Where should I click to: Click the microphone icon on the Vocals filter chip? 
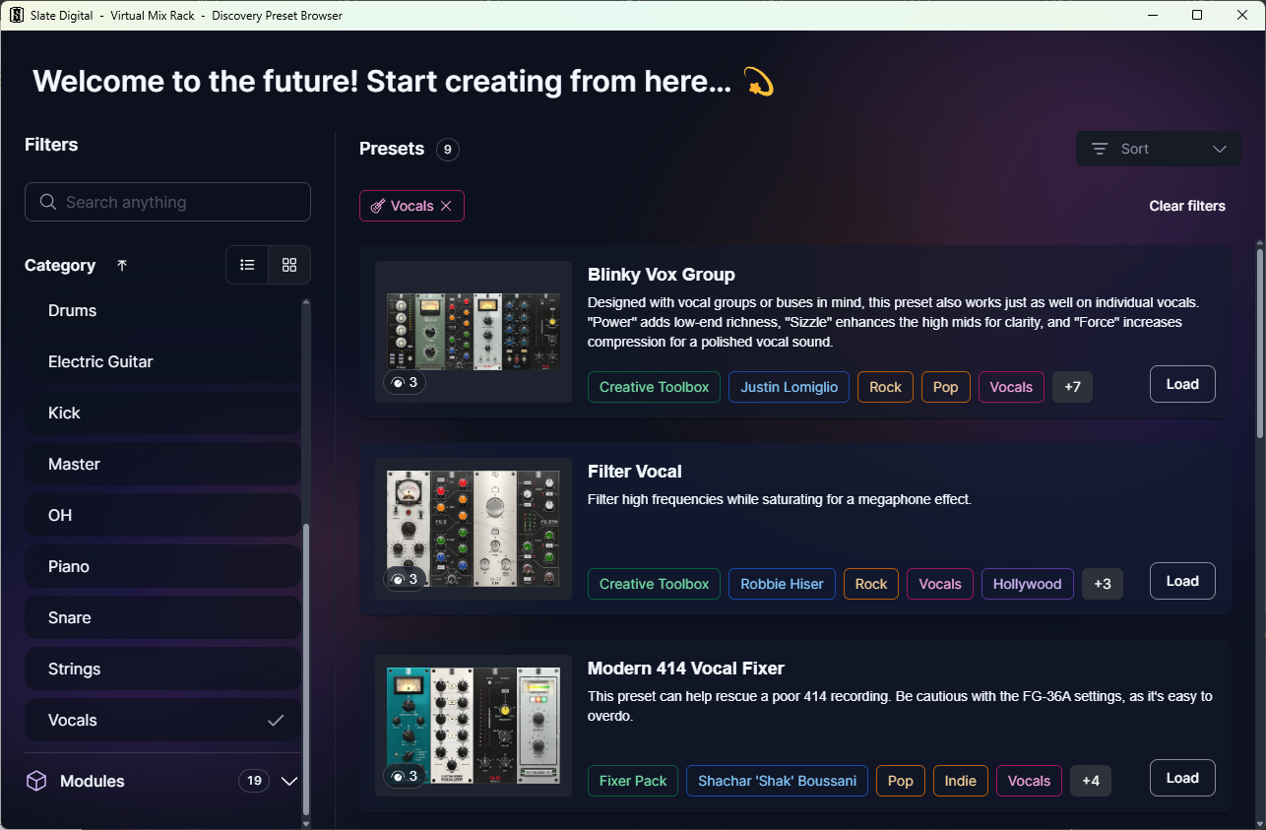click(x=377, y=206)
